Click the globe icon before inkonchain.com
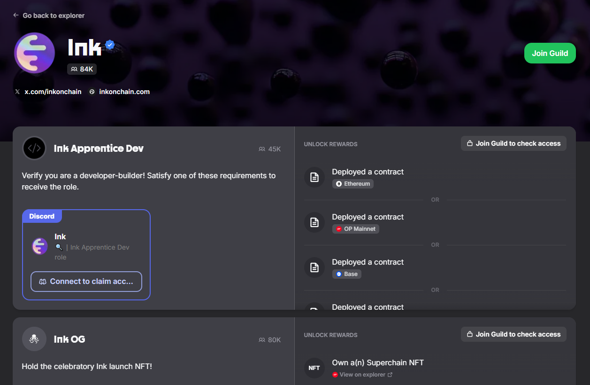590x385 pixels. pos(92,92)
